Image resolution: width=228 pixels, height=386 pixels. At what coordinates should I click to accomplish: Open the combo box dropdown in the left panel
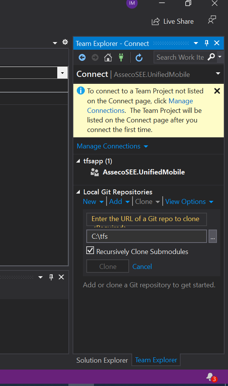[62, 73]
